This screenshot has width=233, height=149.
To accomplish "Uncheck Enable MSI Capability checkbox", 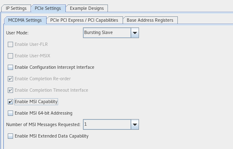I will pyautogui.click(x=10, y=102).
